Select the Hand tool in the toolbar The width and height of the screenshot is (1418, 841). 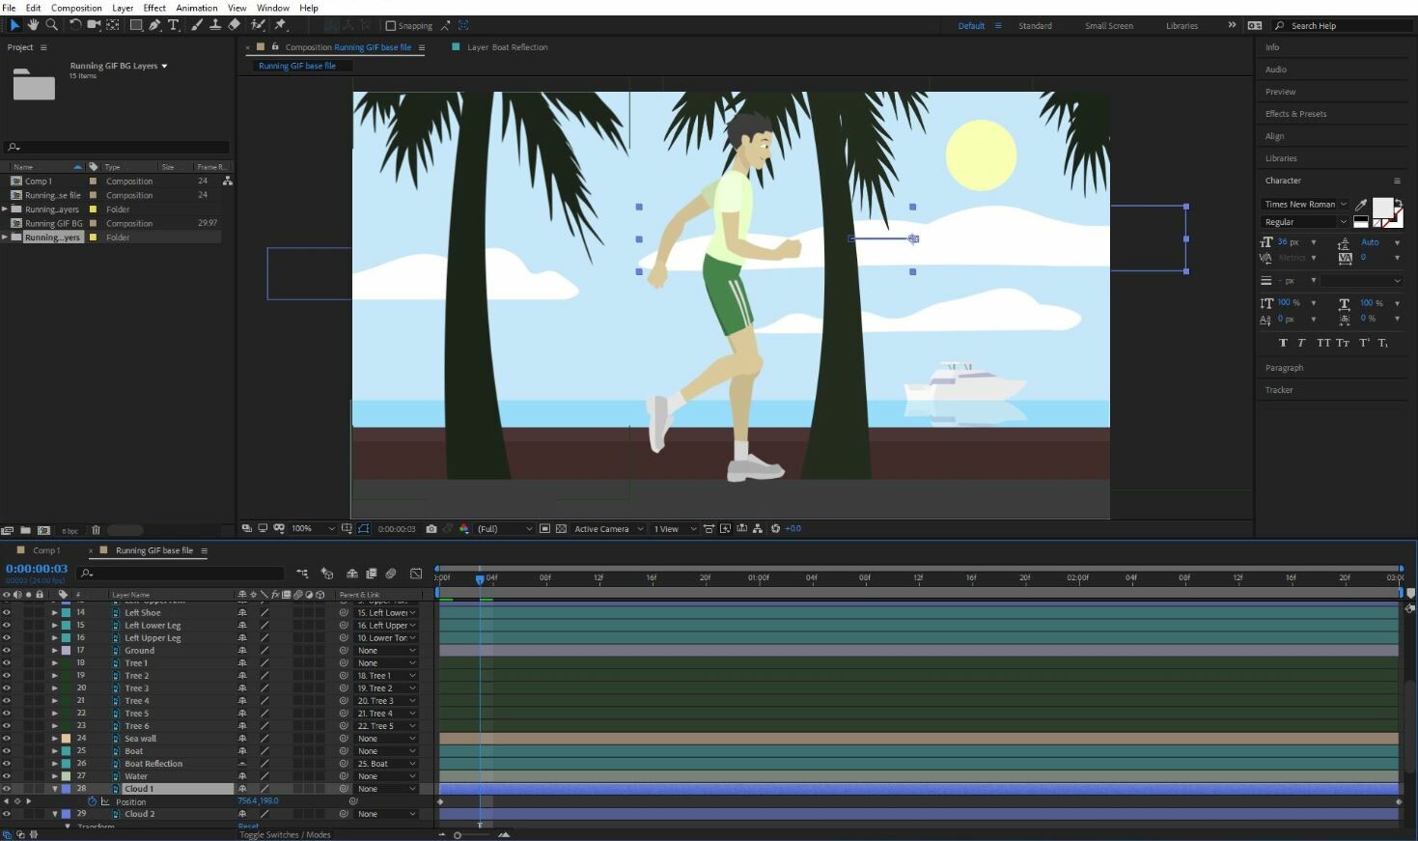pyautogui.click(x=33, y=25)
